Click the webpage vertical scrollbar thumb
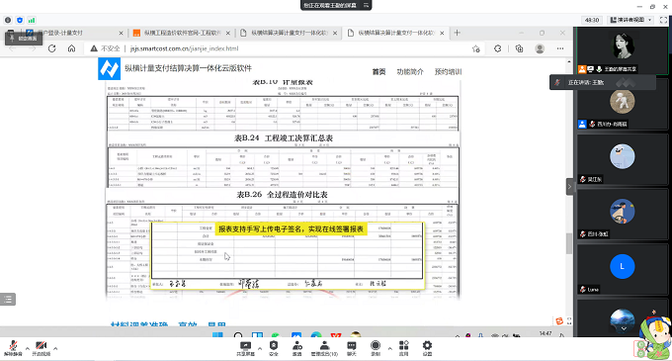672x361 pixels. pos(569,243)
